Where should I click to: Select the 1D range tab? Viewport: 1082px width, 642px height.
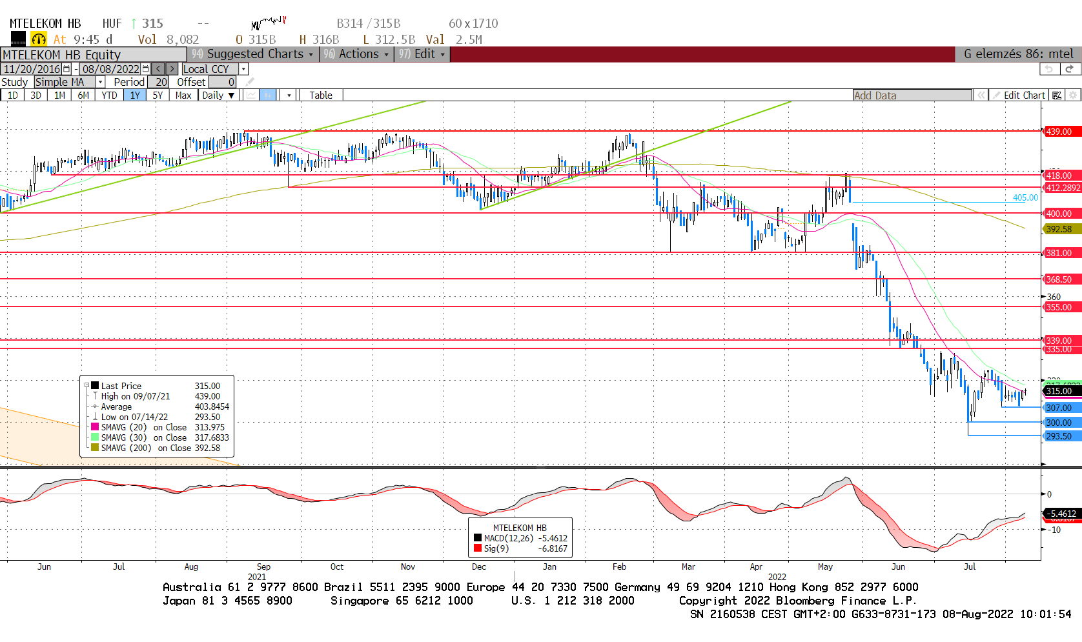[x=13, y=95]
